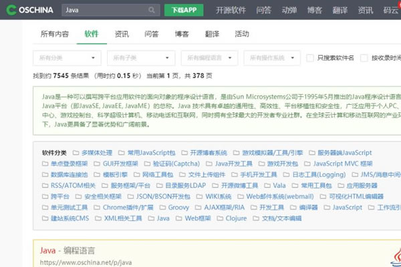Open the 可视化HTML编辑器 category link
This screenshot has height=267, width=401.
tap(356, 196)
